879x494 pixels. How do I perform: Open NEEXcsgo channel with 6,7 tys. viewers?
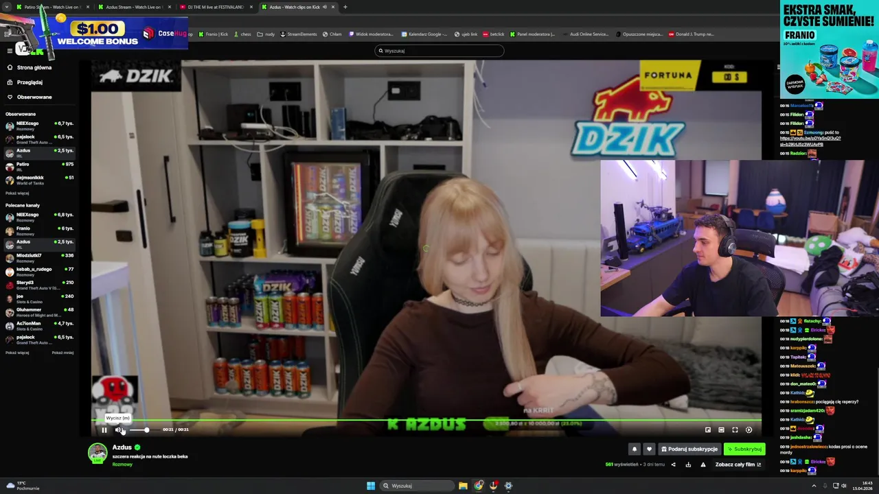pos(39,126)
